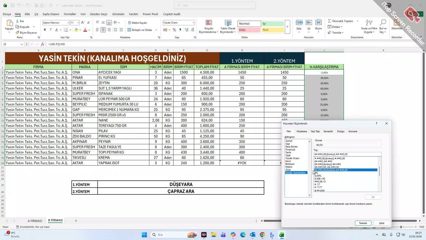Apply the Kötü cell style
The height and width of the screenshot is (240, 426).
(x=249, y=30)
